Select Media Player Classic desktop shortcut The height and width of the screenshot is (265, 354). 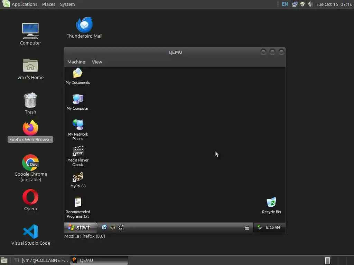(78, 156)
